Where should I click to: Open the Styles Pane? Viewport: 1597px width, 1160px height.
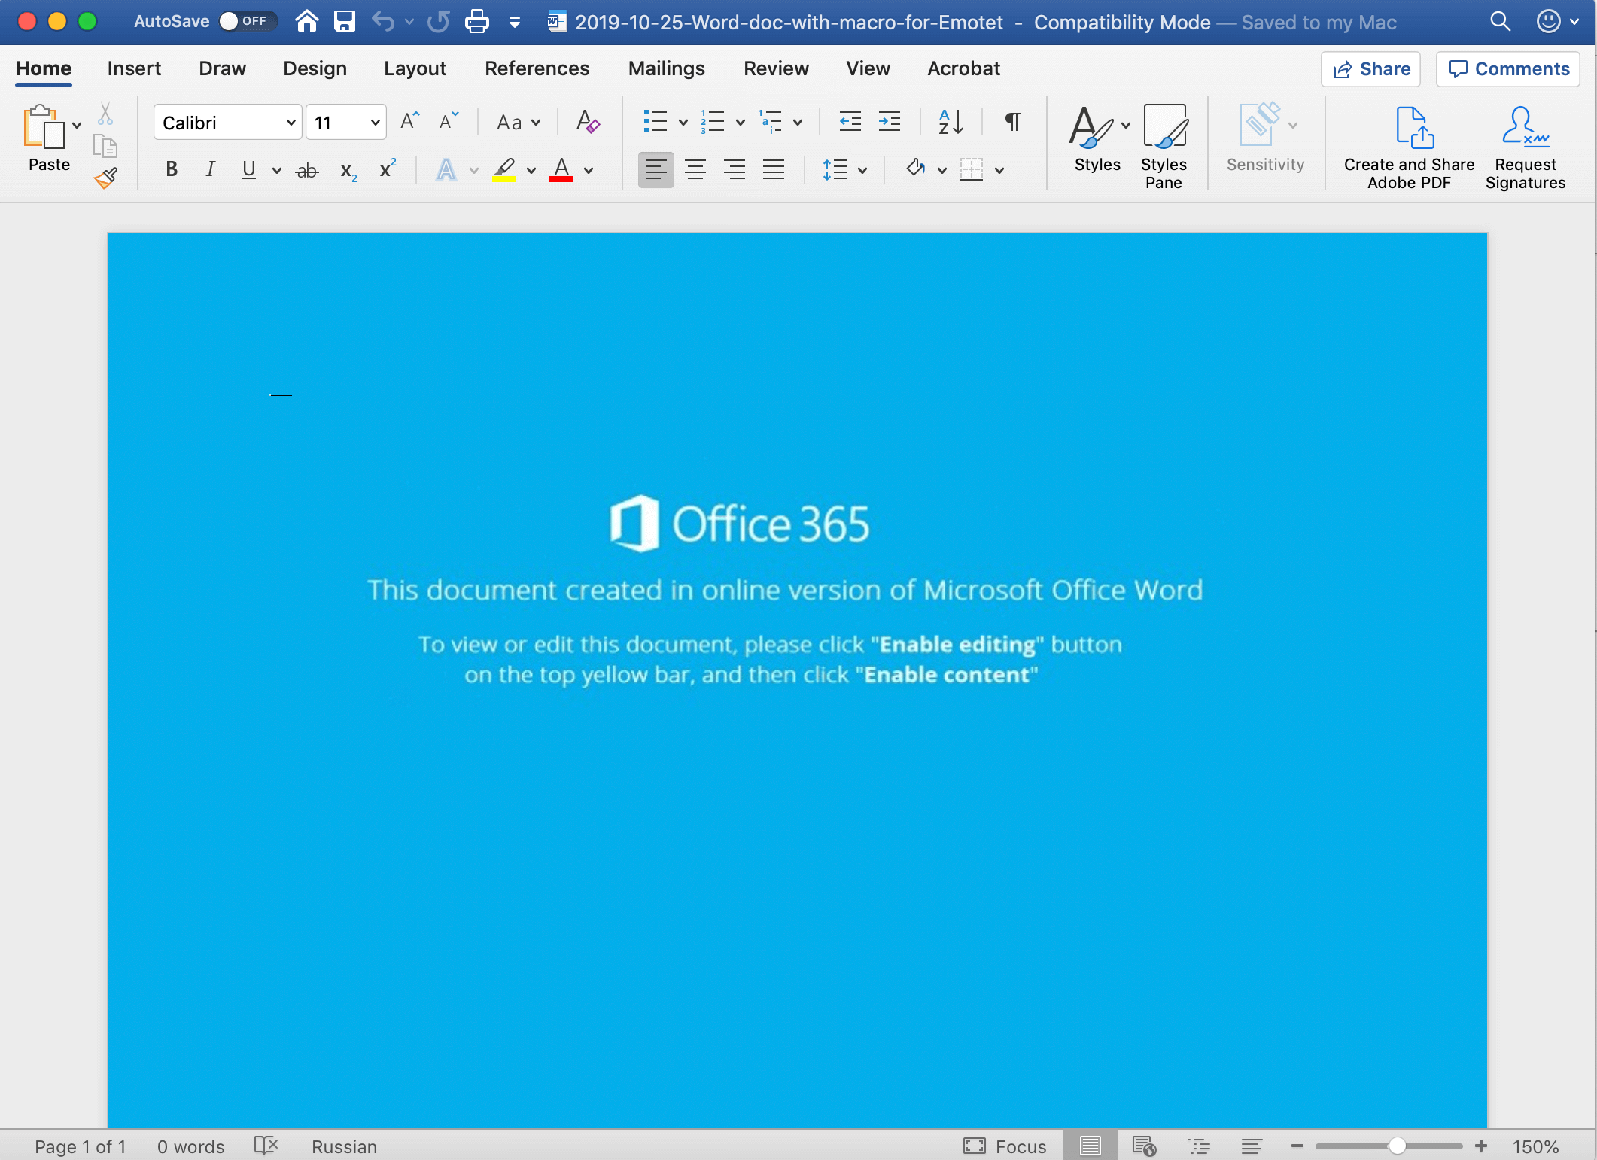1164,146
